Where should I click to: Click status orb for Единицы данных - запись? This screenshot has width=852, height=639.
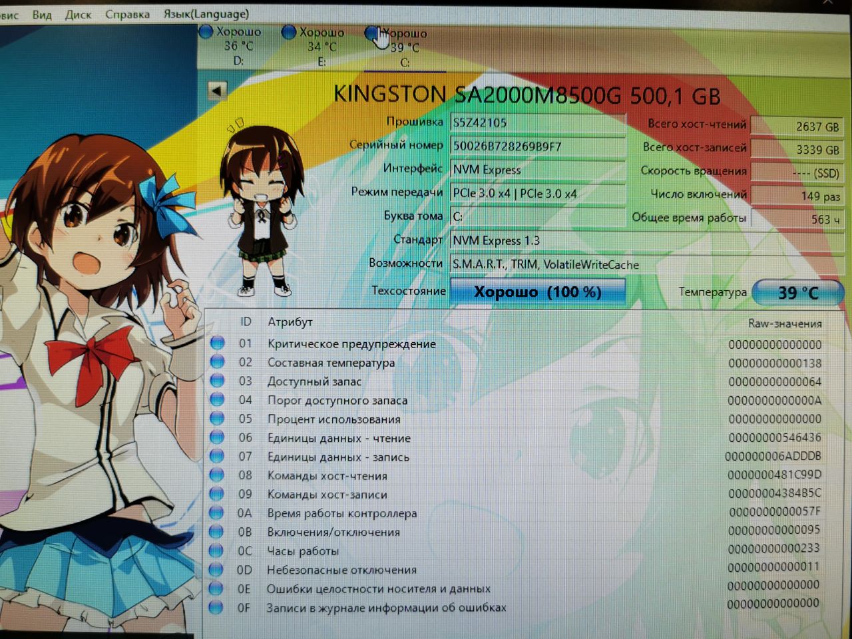[x=217, y=456]
